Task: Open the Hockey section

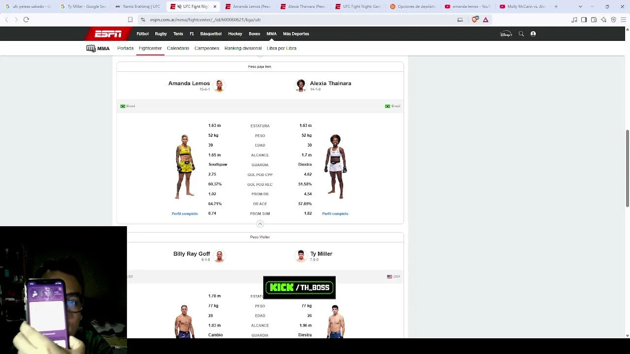Action: pos(235,34)
